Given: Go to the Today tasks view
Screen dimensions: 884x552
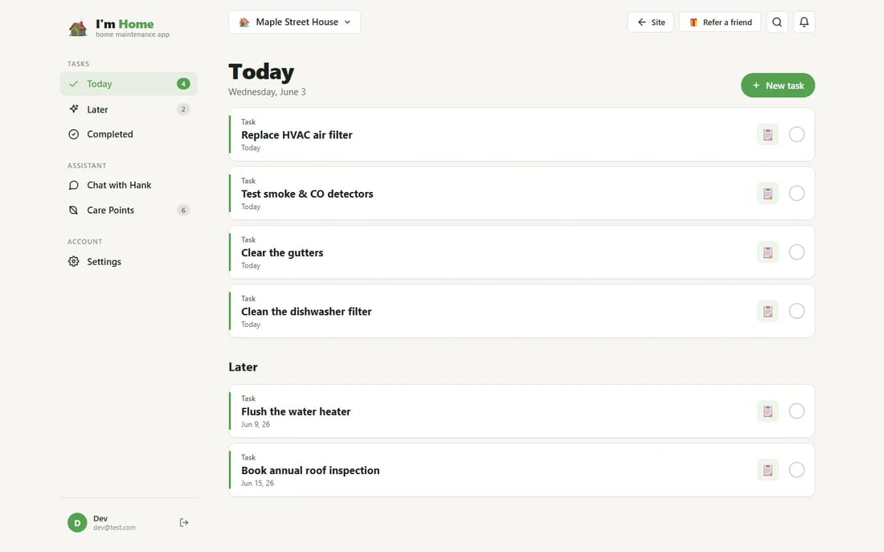Looking at the screenshot, I should point(129,84).
